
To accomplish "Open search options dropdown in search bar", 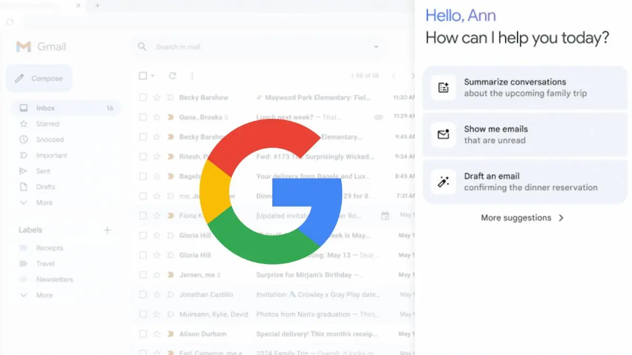I will pyautogui.click(x=376, y=47).
